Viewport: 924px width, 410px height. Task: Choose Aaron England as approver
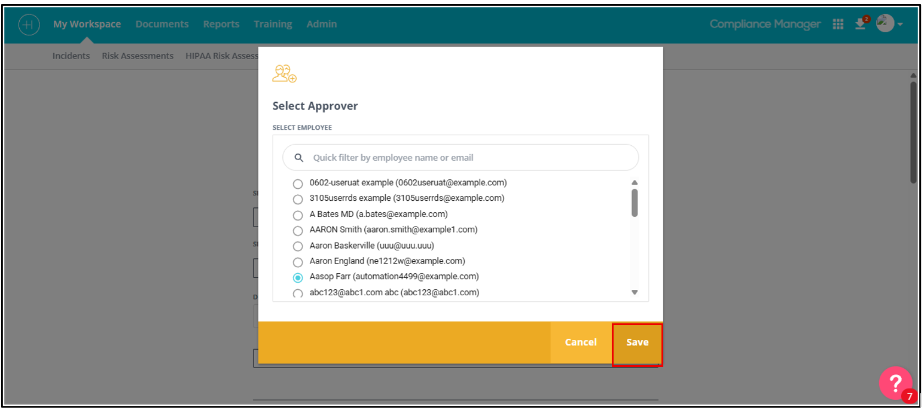298,262
